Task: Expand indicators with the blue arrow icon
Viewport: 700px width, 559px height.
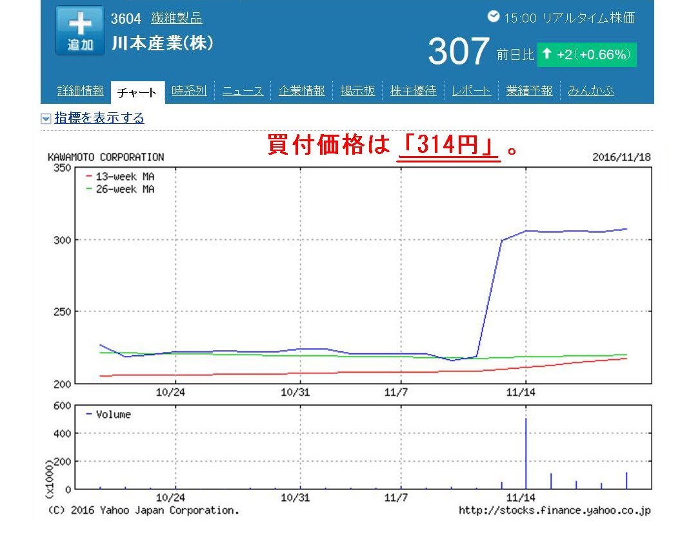Action: (46, 118)
